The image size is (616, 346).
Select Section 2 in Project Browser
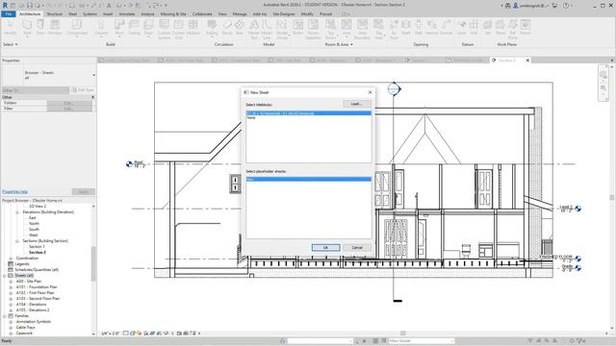point(38,253)
